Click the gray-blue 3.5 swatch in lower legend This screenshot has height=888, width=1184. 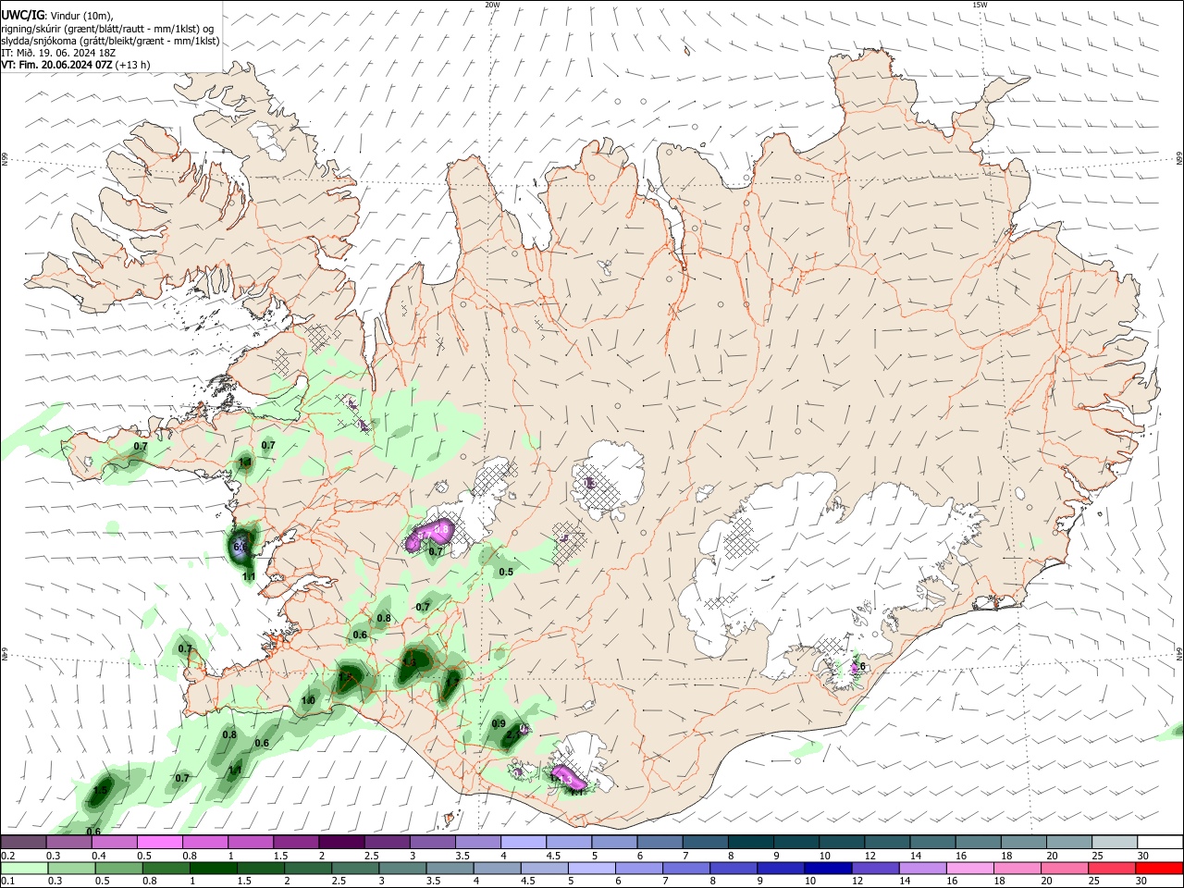450,868
